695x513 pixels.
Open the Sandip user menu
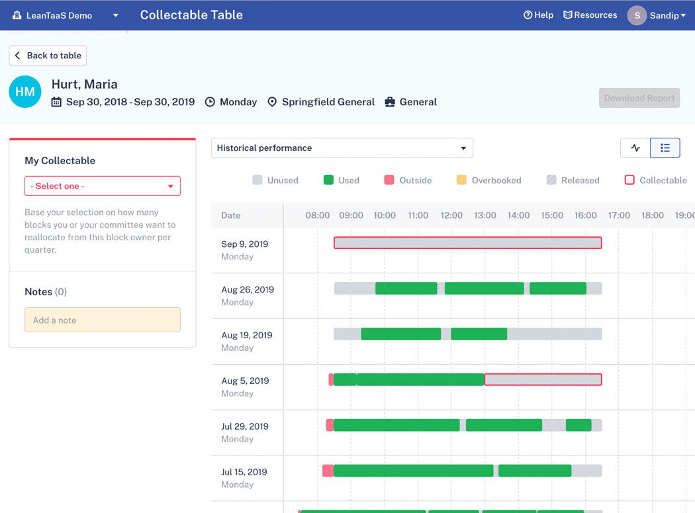point(657,15)
